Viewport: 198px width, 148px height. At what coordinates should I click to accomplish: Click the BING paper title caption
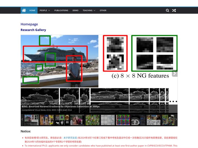click(x=61, y=106)
